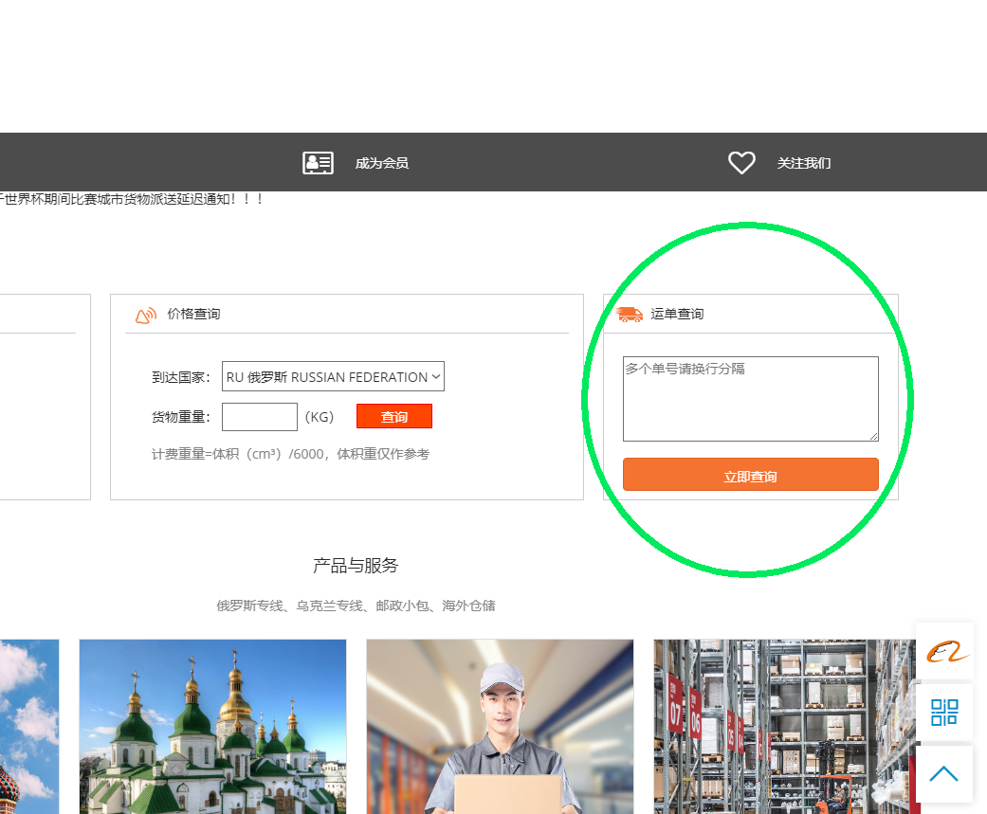Open the World Cup delivery delay notice
The image size is (987, 814).
132,199
